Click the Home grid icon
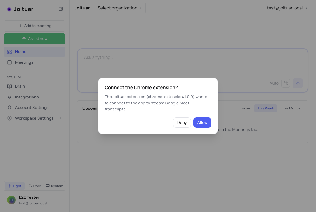 coord(9,52)
